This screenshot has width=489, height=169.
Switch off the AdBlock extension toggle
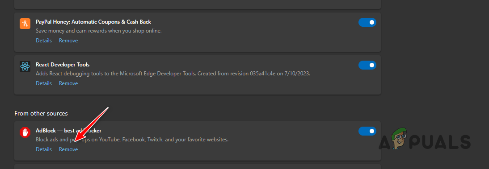[367, 131]
